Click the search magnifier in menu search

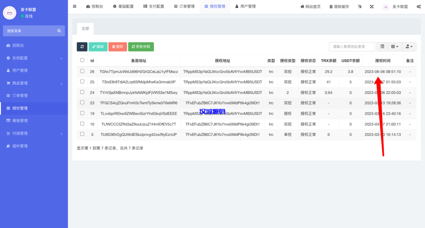[x=59, y=31]
